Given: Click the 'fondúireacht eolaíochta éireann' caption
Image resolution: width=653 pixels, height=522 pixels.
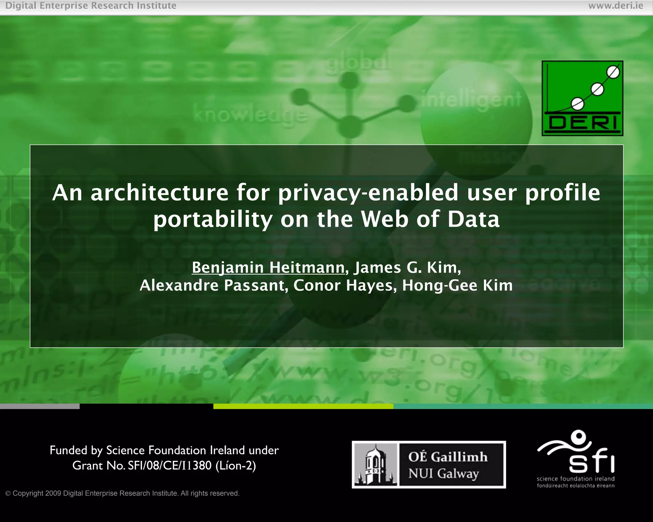Looking at the screenshot, I should coord(576,486).
